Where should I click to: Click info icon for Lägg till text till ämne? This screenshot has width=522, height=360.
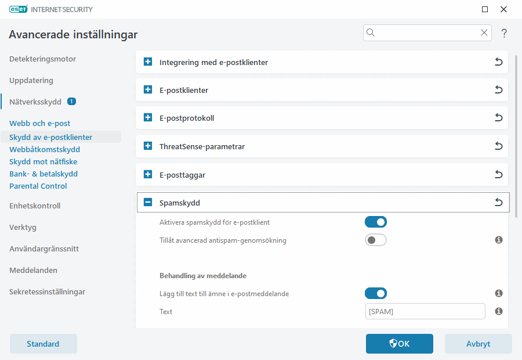(x=498, y=293)
